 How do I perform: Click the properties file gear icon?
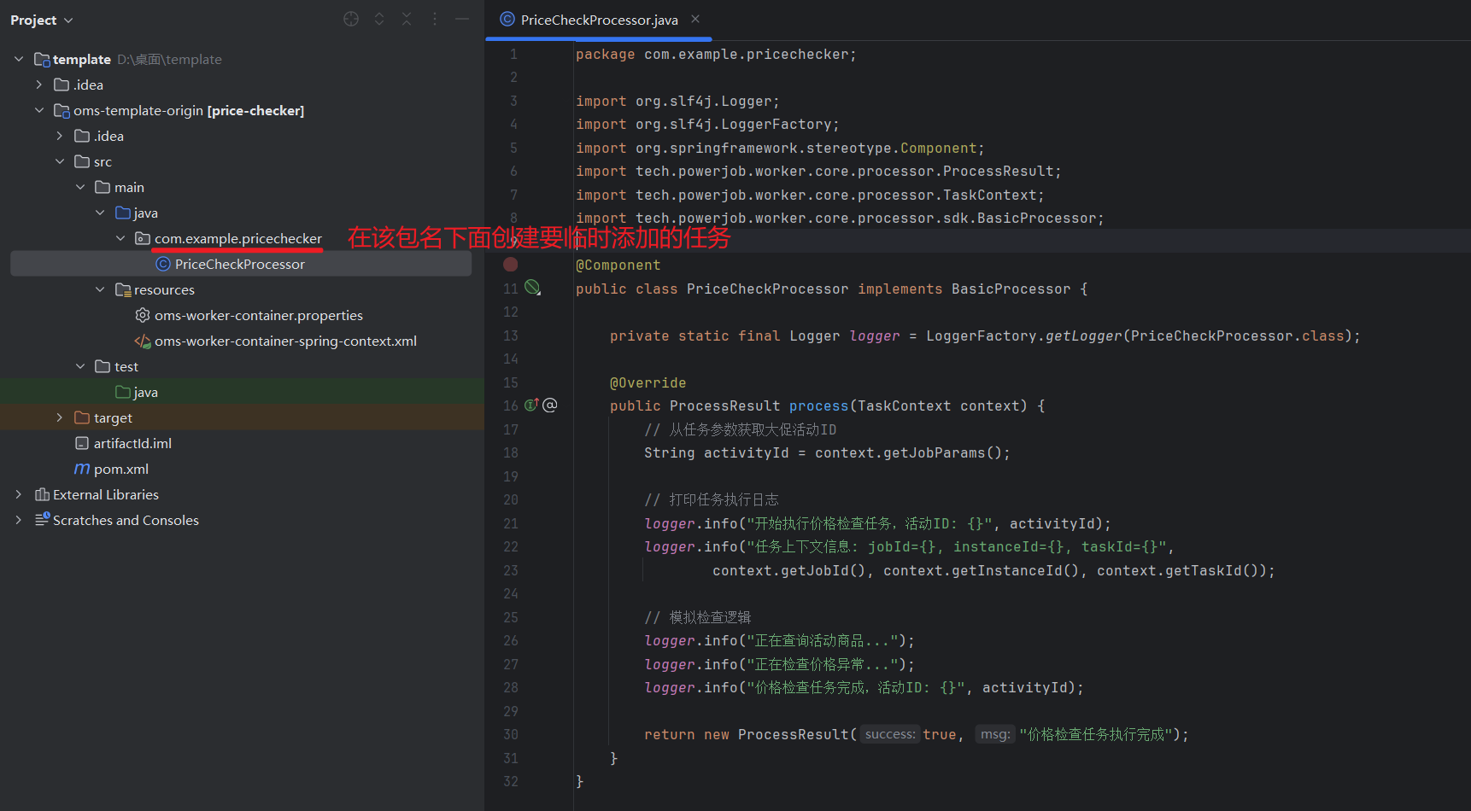pos(143,315)
